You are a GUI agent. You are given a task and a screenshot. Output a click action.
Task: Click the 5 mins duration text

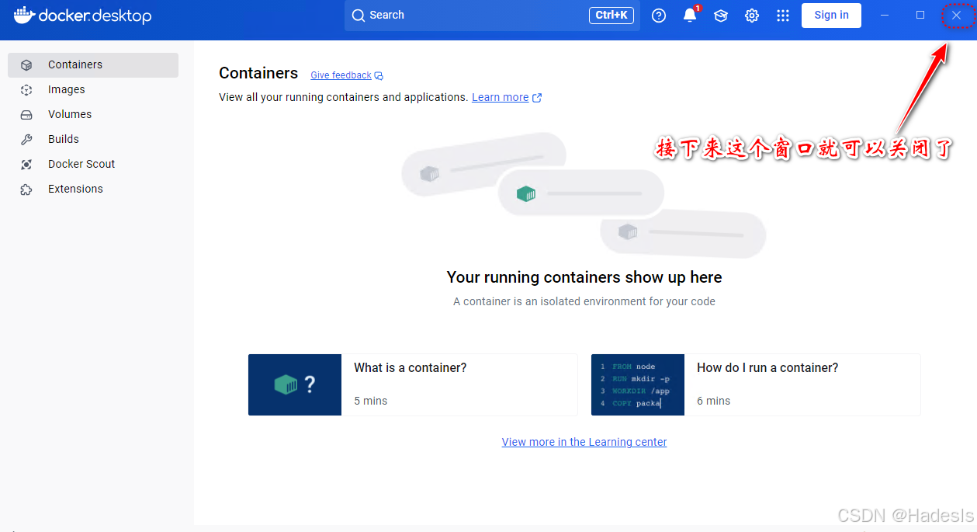click(x=371, y=401)
